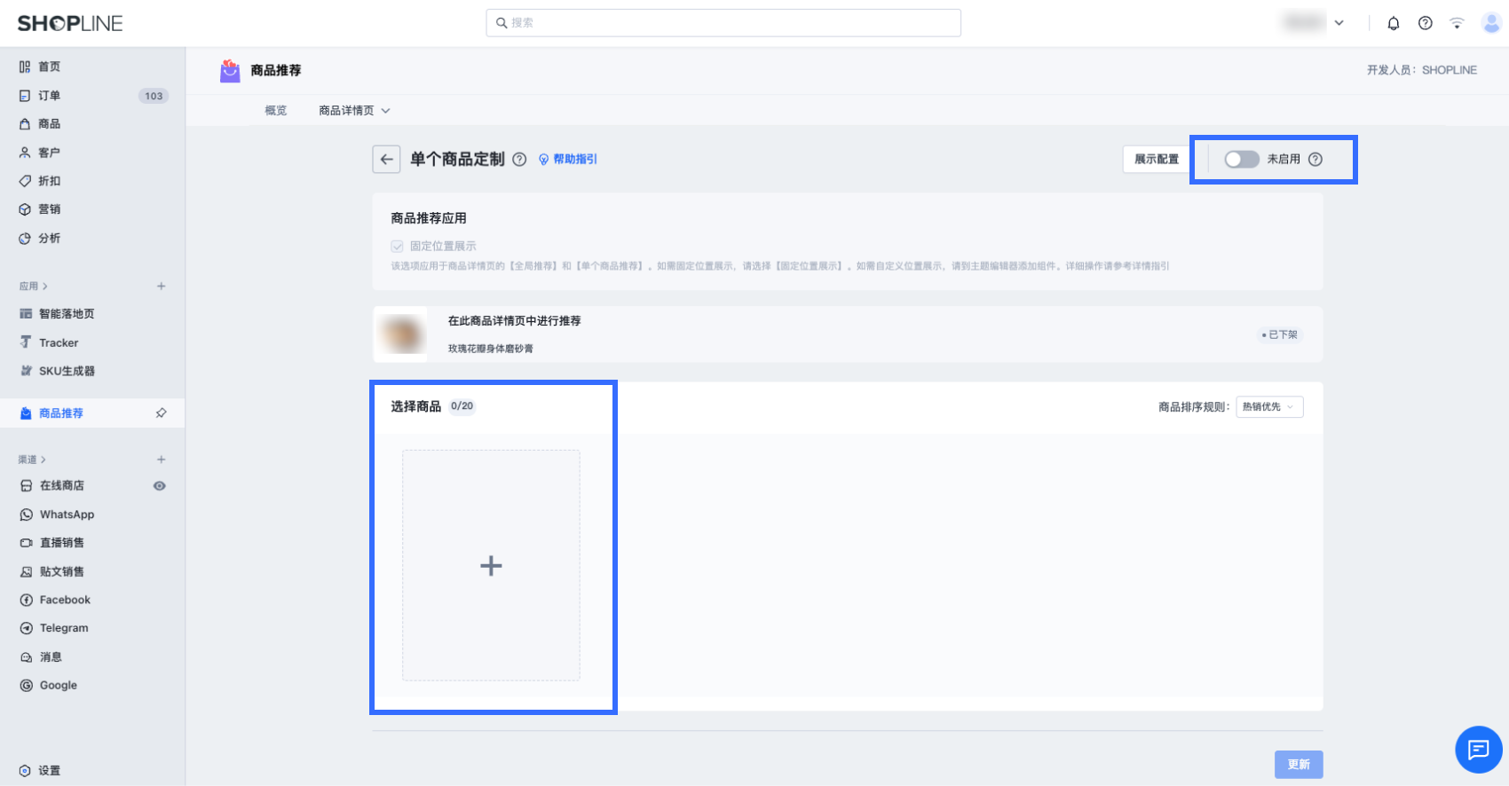Click the 已下架 status tag
The image size is (1509, 786).
pos(1280,334)
